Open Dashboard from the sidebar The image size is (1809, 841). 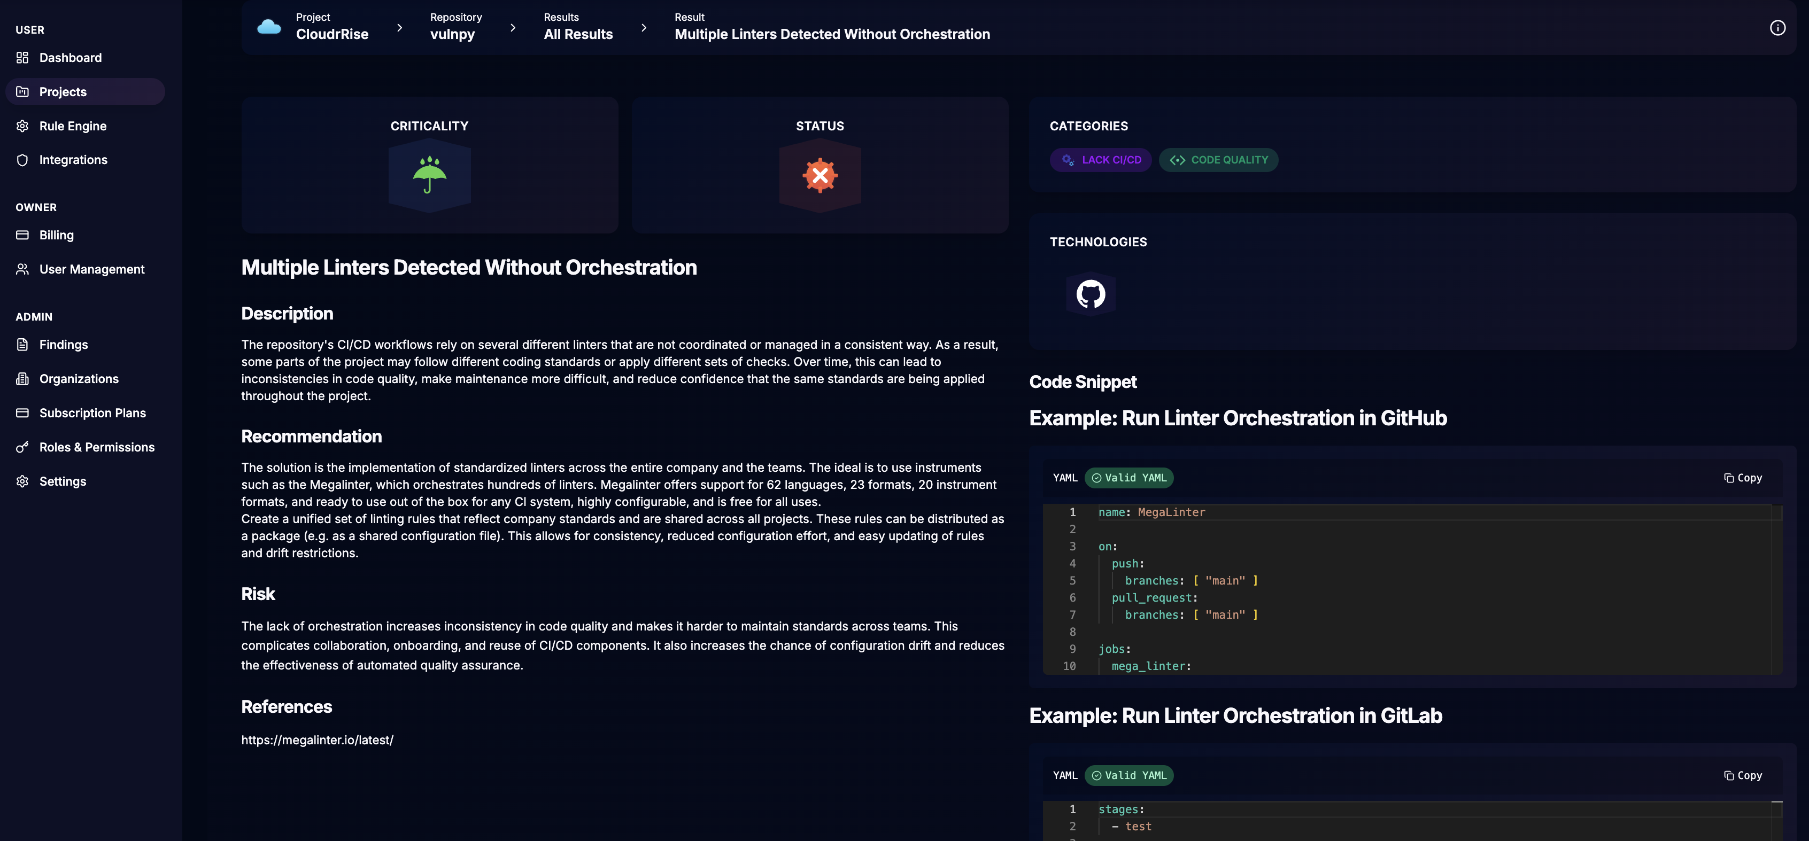click(70, 57)
